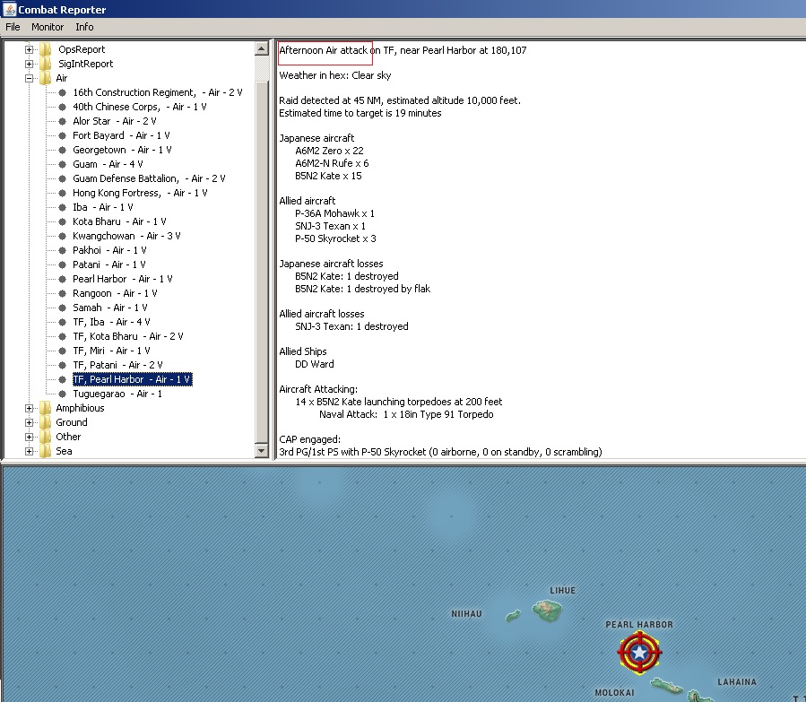Click the LAHAINA label on the map

pos(737,682)
